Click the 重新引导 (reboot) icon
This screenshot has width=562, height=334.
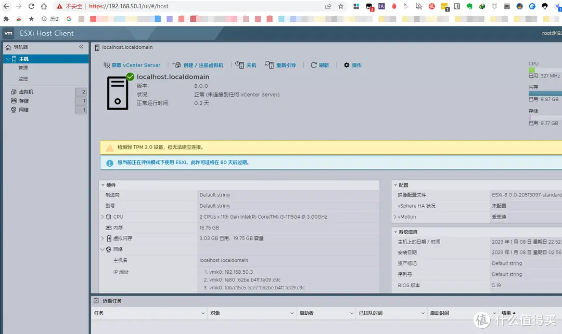click(x=269, y=65)
